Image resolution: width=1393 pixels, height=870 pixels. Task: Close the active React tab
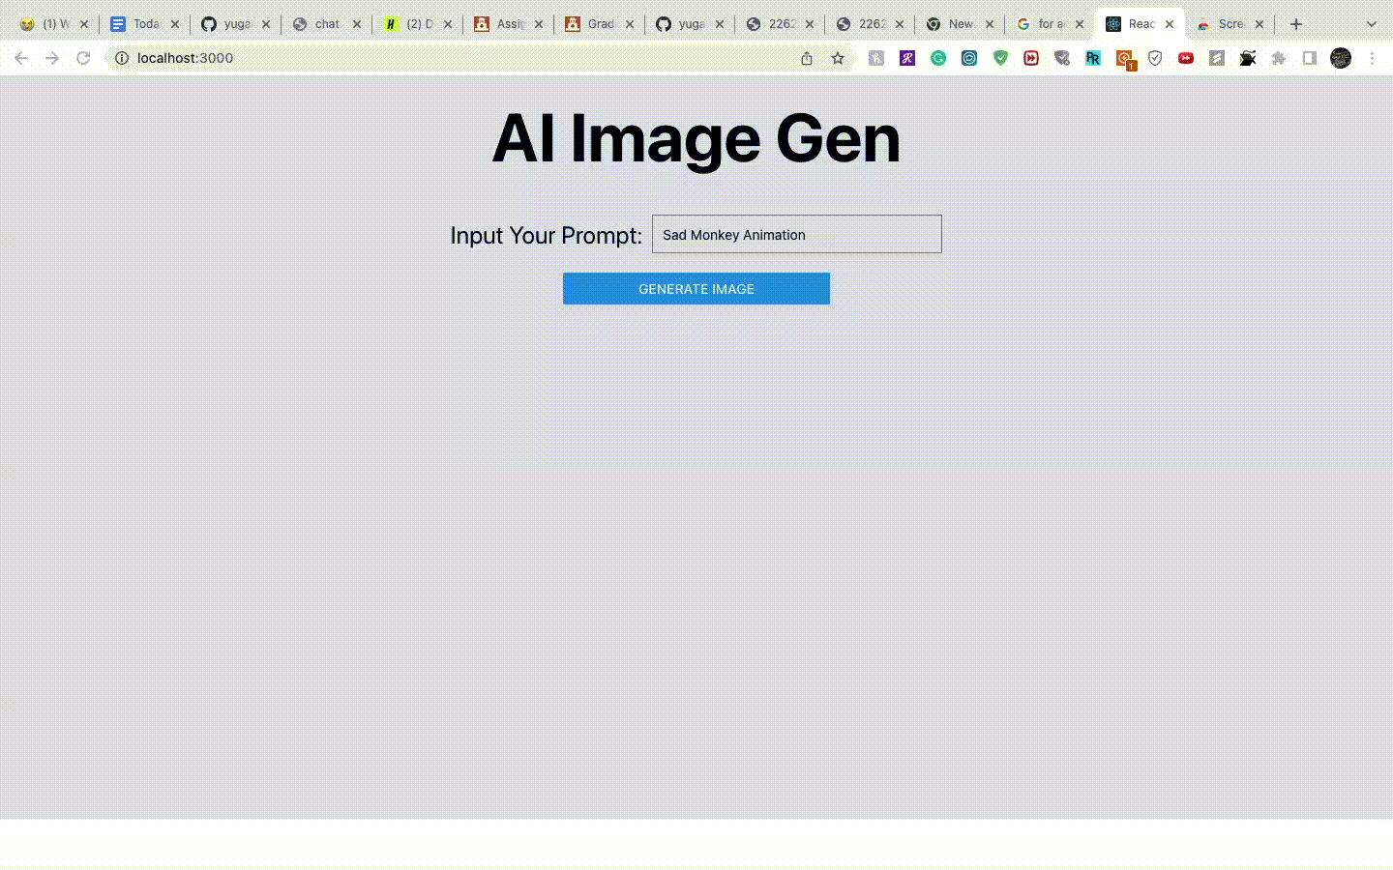1170,24
